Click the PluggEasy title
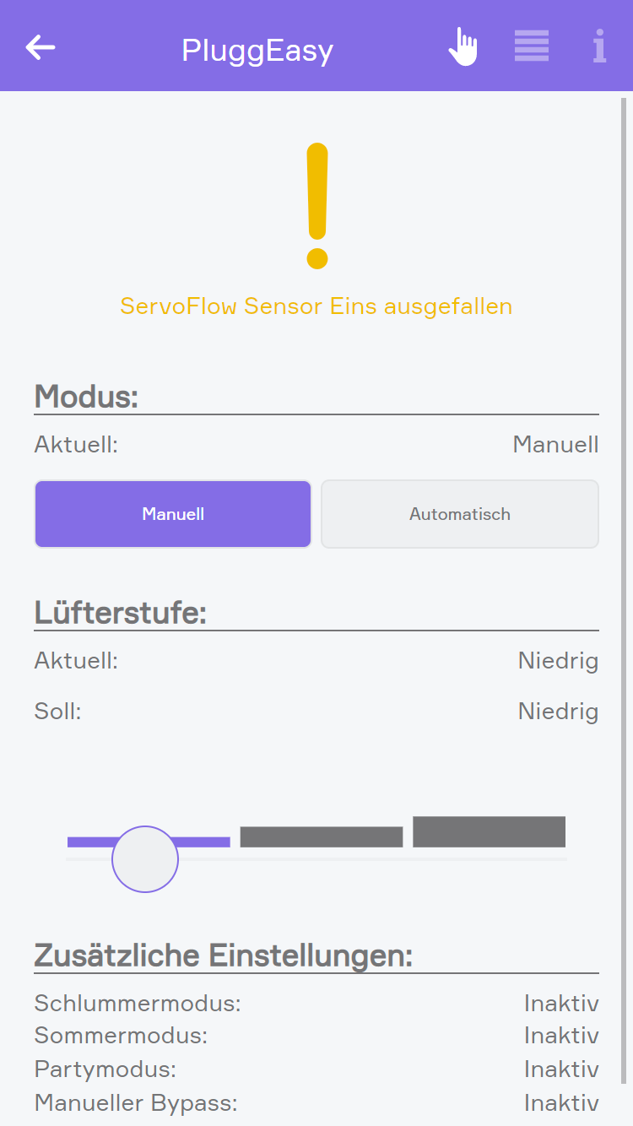This screenshot has height=1126, width=633. [257, 51]
